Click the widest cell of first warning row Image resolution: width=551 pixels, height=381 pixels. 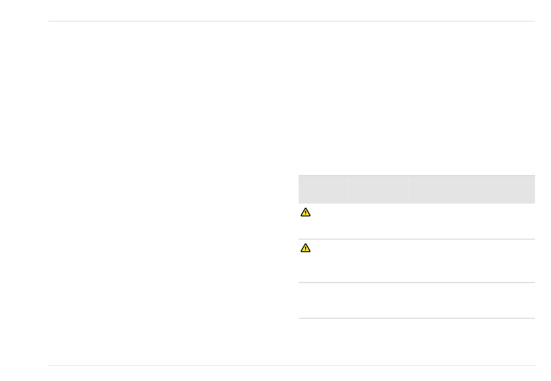pos(472,222)
